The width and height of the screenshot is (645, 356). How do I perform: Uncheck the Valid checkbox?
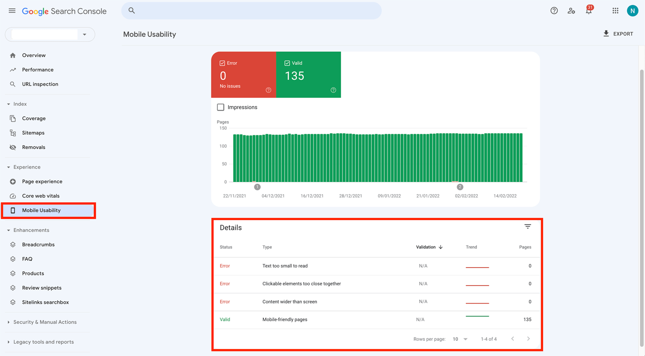point(287,63)
